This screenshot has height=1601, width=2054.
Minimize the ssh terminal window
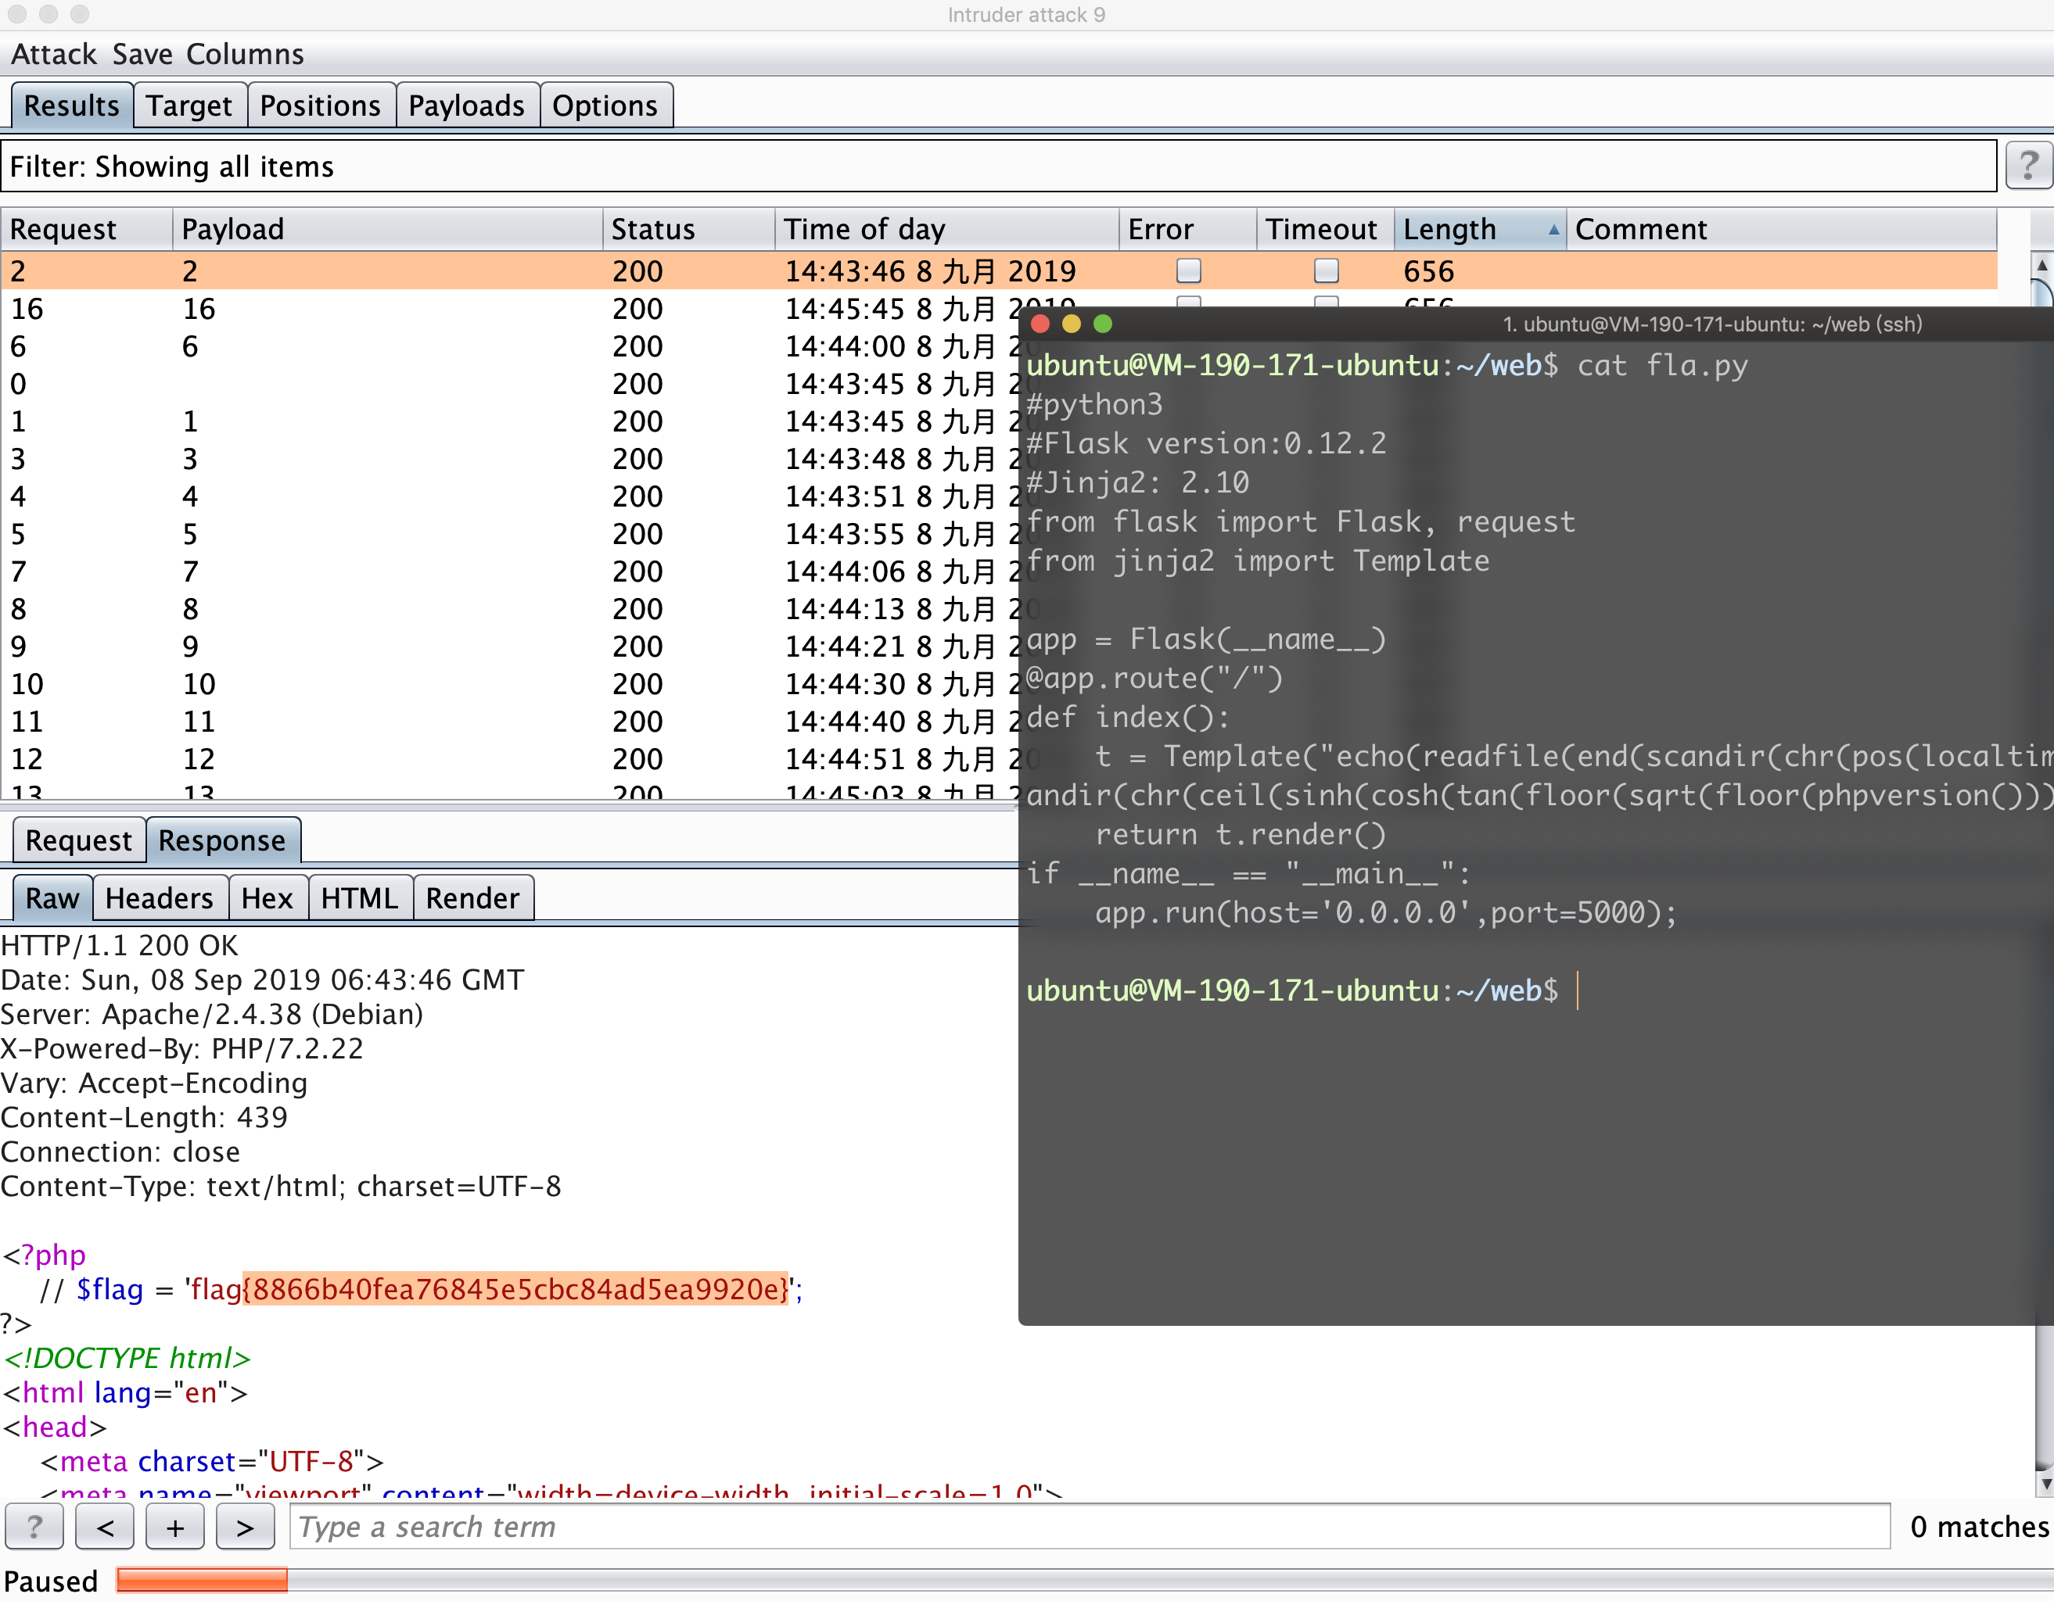(x=1072, y=324)
